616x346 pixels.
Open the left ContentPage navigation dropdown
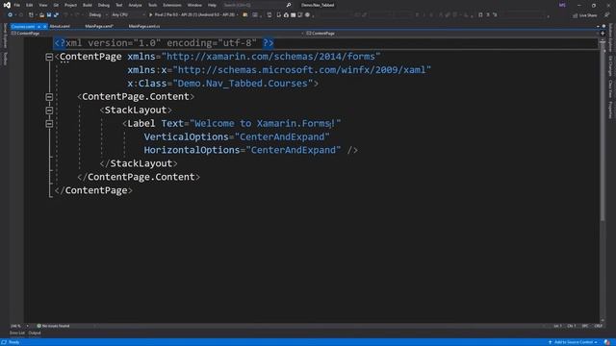(x=157, y=34)
